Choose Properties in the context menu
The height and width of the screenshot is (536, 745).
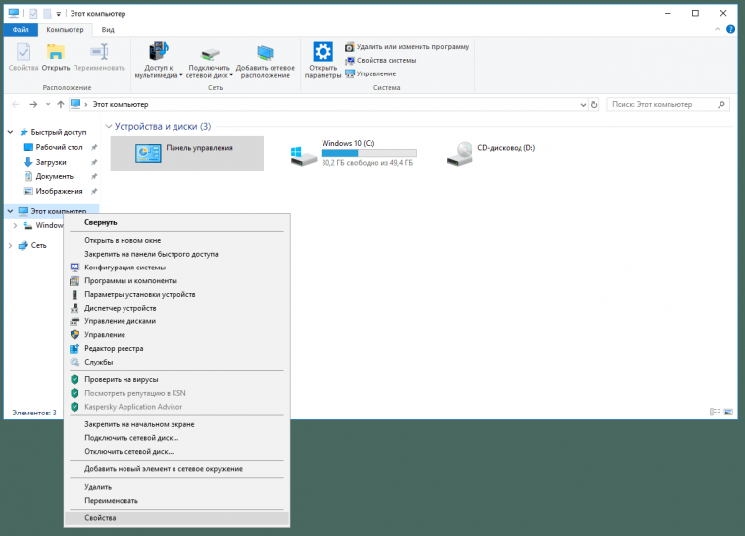(x=100, y=517)
